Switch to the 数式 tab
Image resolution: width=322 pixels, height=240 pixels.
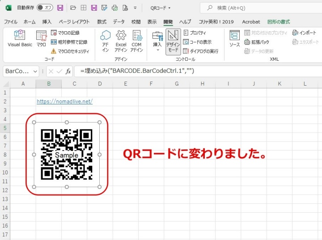[102, 22]
